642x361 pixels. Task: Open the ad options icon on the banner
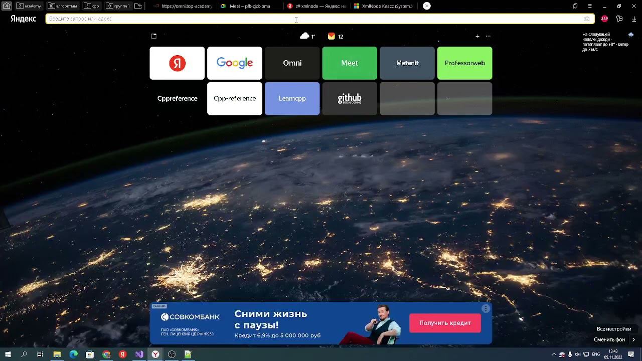point(486,309)
